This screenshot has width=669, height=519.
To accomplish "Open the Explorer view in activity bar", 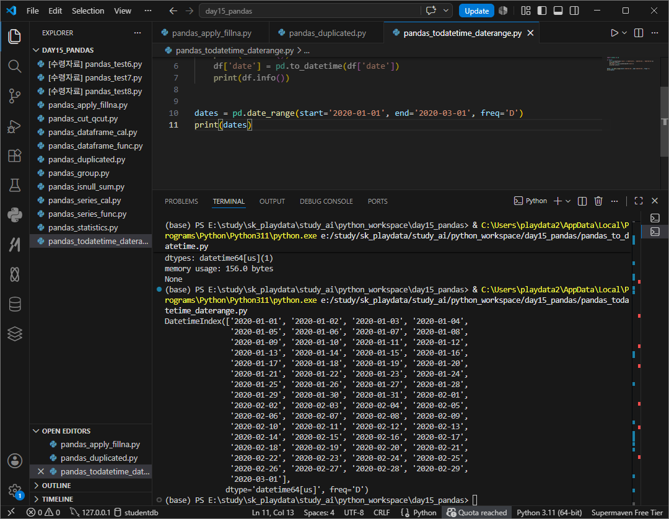I will tap(14, 37).
